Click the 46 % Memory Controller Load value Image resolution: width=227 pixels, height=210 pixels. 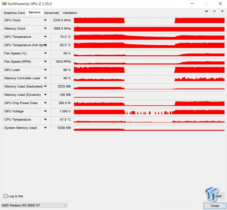pos(61,78)
